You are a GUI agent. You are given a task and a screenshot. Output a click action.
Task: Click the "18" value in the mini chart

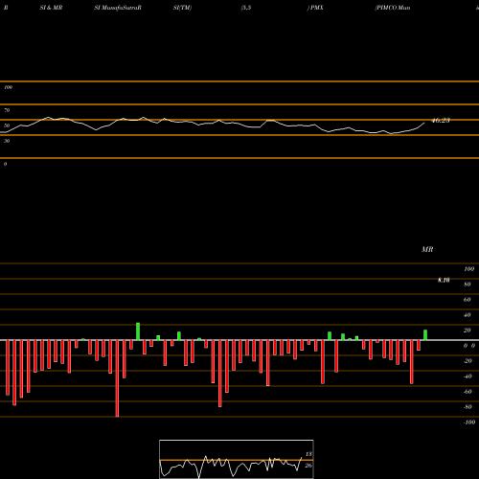(308, 454)
